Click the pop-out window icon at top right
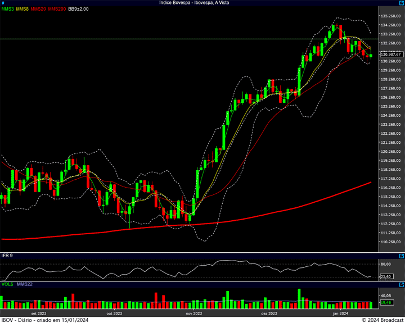This screenshot has width=405, height=323. tap(401, 3)
